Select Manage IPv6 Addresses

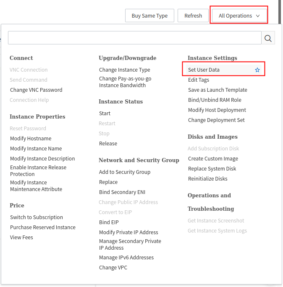(126, 258)
